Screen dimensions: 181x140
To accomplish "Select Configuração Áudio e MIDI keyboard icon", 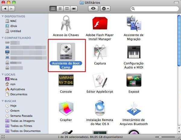I will click(134, 52).
